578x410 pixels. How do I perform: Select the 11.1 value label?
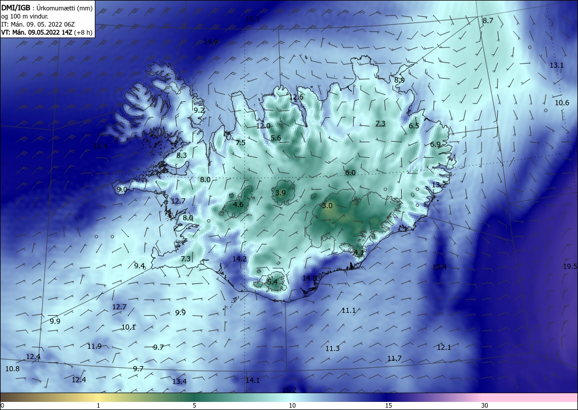(349, 311)
